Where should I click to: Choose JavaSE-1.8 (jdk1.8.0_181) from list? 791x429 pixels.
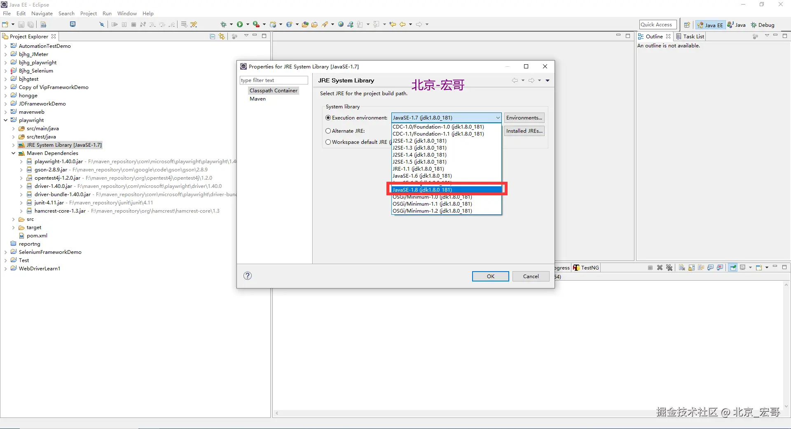coord(447,190)
